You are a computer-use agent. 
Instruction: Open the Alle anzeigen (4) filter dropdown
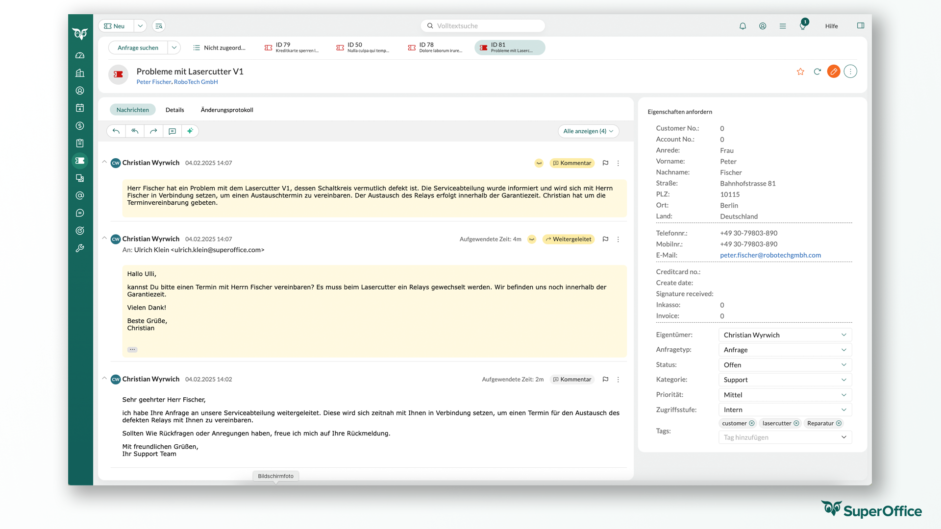[x=588, y=131]
